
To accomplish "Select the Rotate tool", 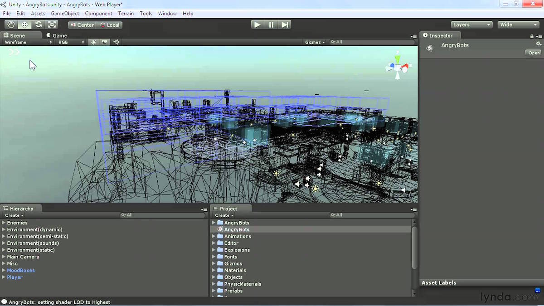I will pos(39,25).
